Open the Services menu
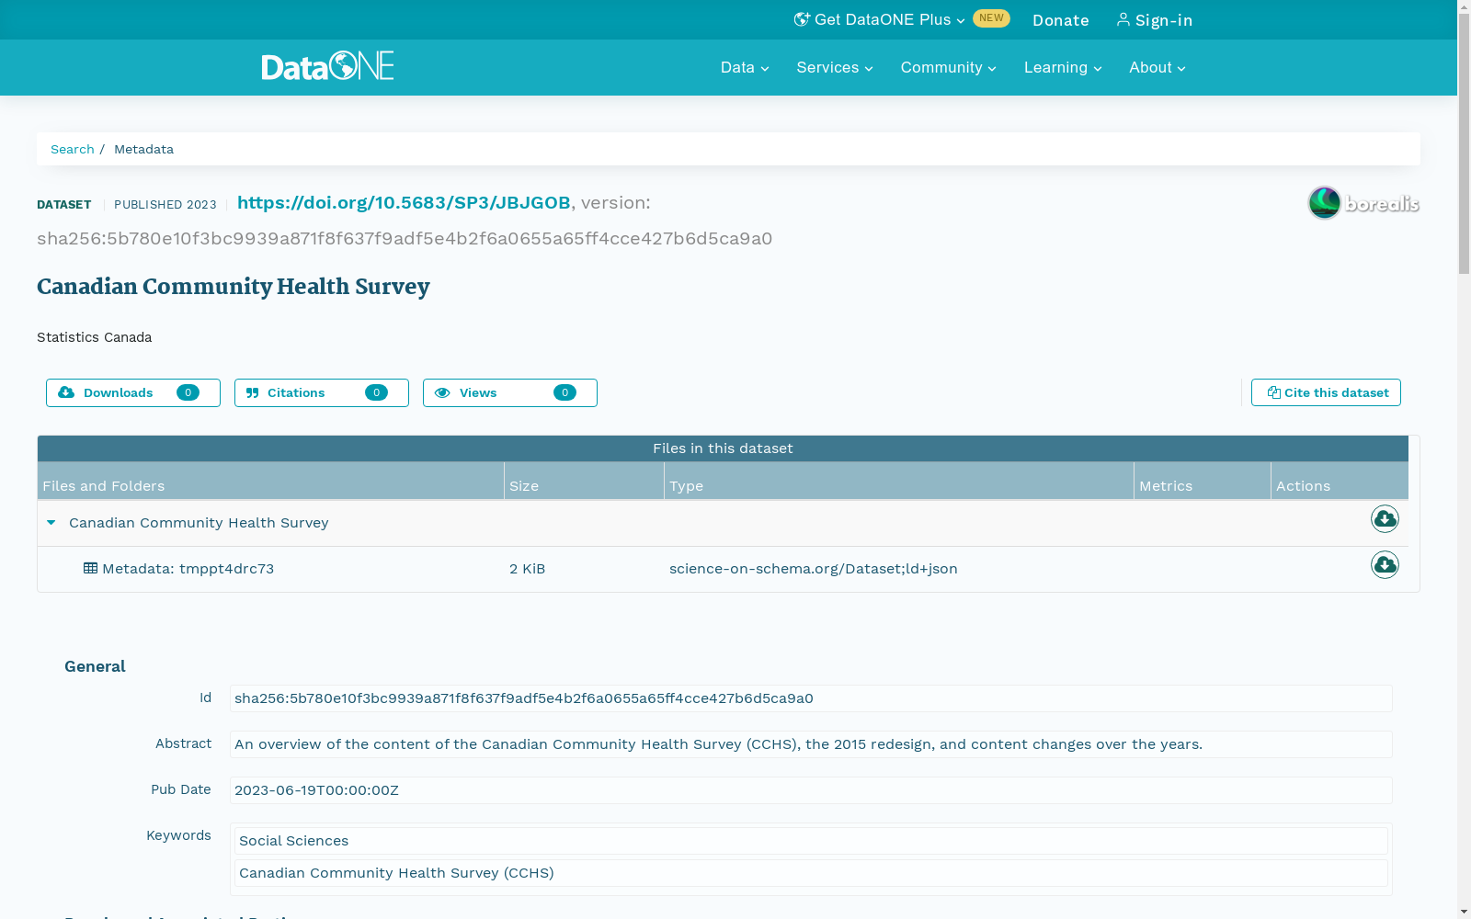The width and height of the screenshot is (1471, 919). 835,68
